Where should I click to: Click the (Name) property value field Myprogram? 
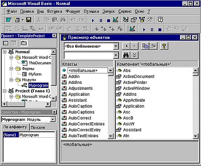pos(36,135)
